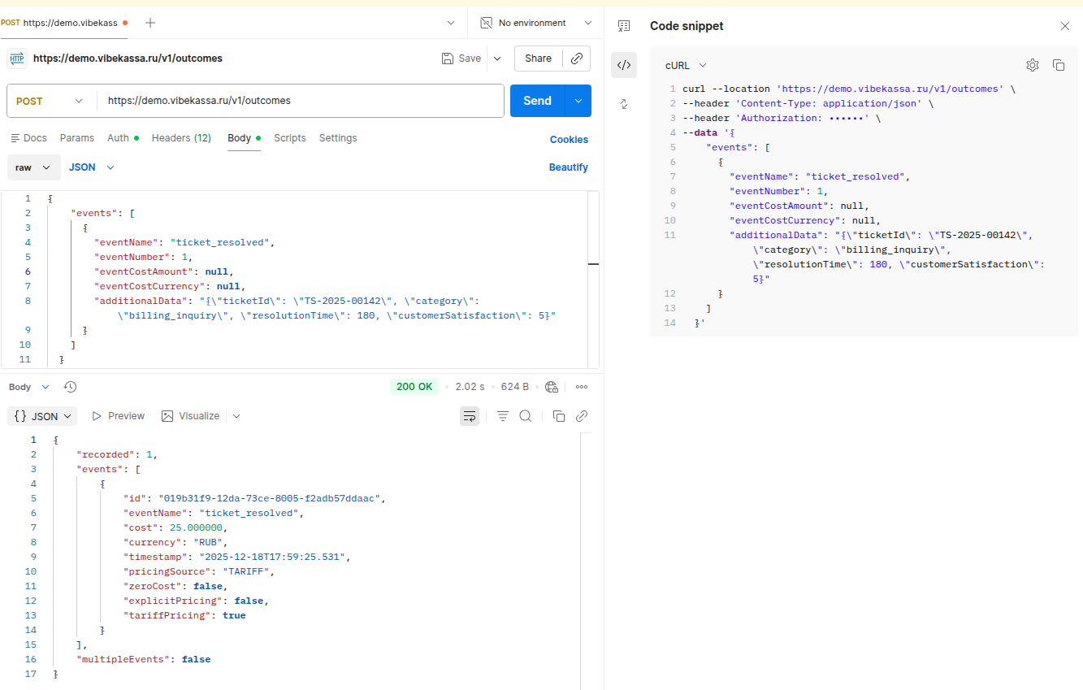Viewport: 1083px width, 690px height.
Task: Open HTTP method POST dropdown
Action: click(50, 101)
